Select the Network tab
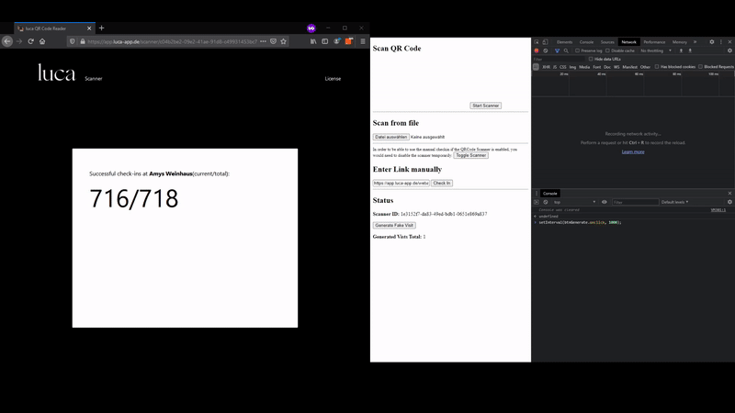Screen dimensions: 735x413 pyautogui.click(x=628, y=42)
